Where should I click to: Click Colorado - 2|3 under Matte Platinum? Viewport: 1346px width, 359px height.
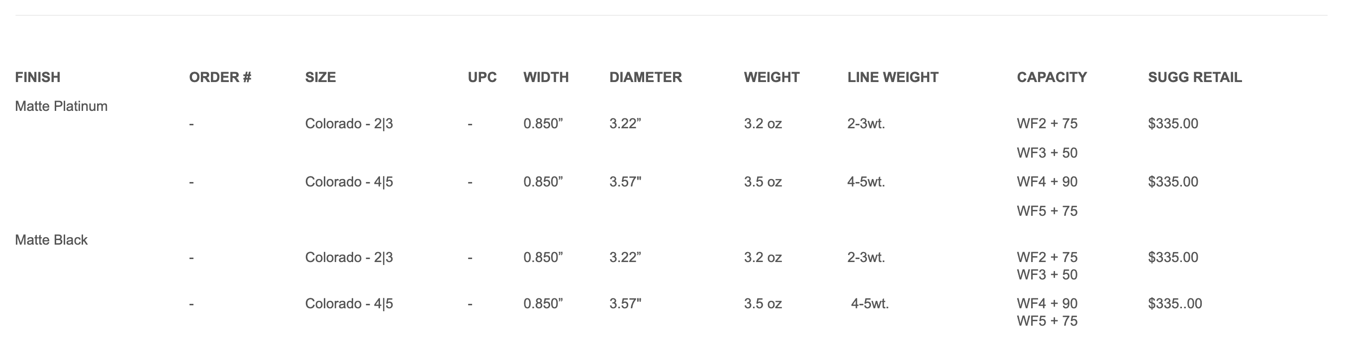(349, 124)
